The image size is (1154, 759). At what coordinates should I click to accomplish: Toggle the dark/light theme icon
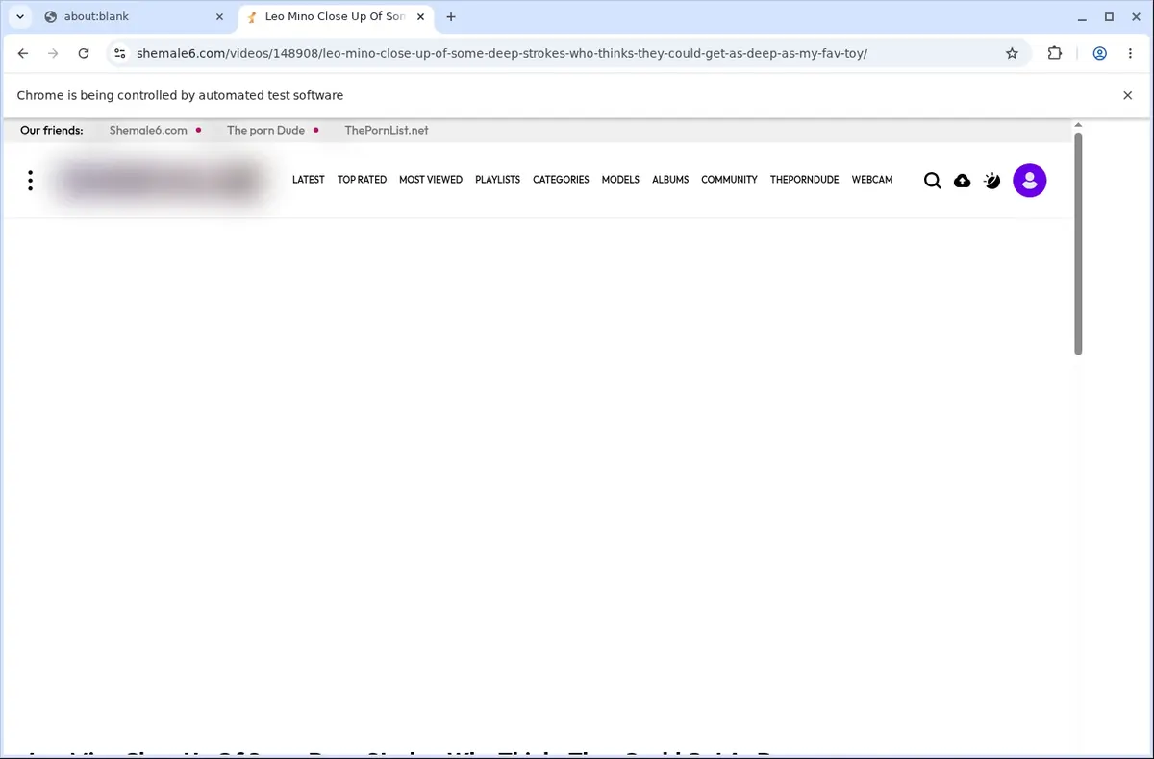pyautogui.click(x=992, y=180)
